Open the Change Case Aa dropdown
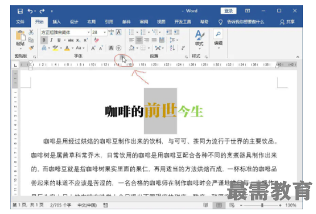Screen dimensions: 316x214 coord(80,48)
